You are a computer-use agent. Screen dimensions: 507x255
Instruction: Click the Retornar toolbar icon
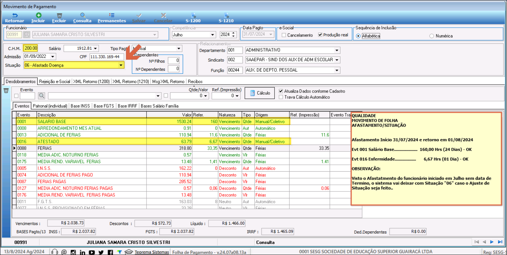coord(15,15)
